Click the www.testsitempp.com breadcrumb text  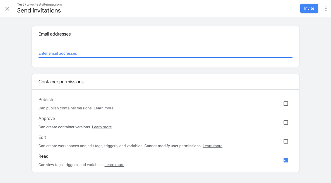click(44, 4)
